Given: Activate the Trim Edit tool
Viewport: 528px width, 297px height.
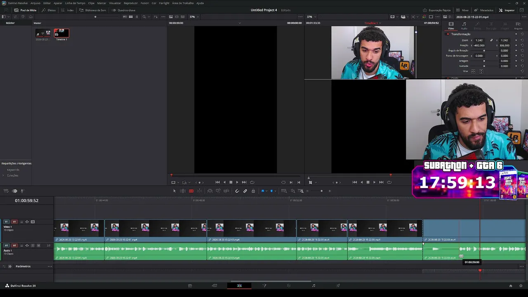Looking at the screenshot, I should tap(183, 191).
